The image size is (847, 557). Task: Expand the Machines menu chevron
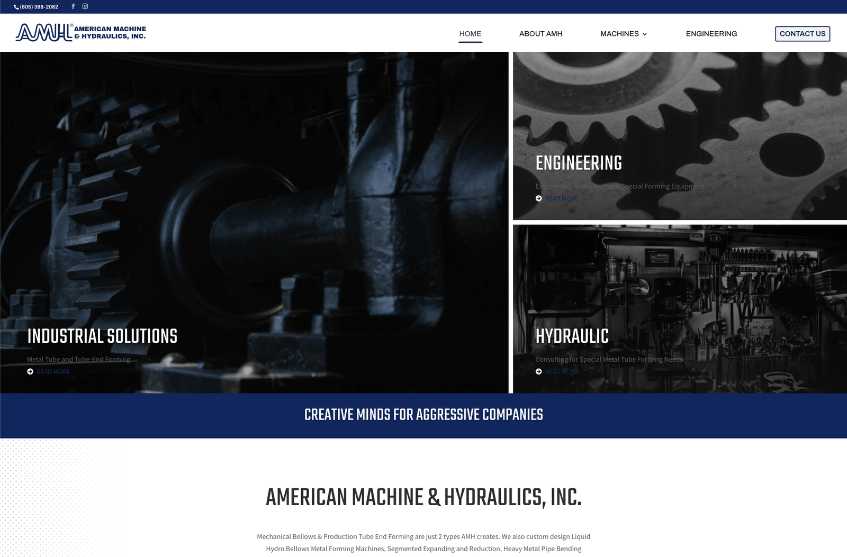[x=645, y=34]
